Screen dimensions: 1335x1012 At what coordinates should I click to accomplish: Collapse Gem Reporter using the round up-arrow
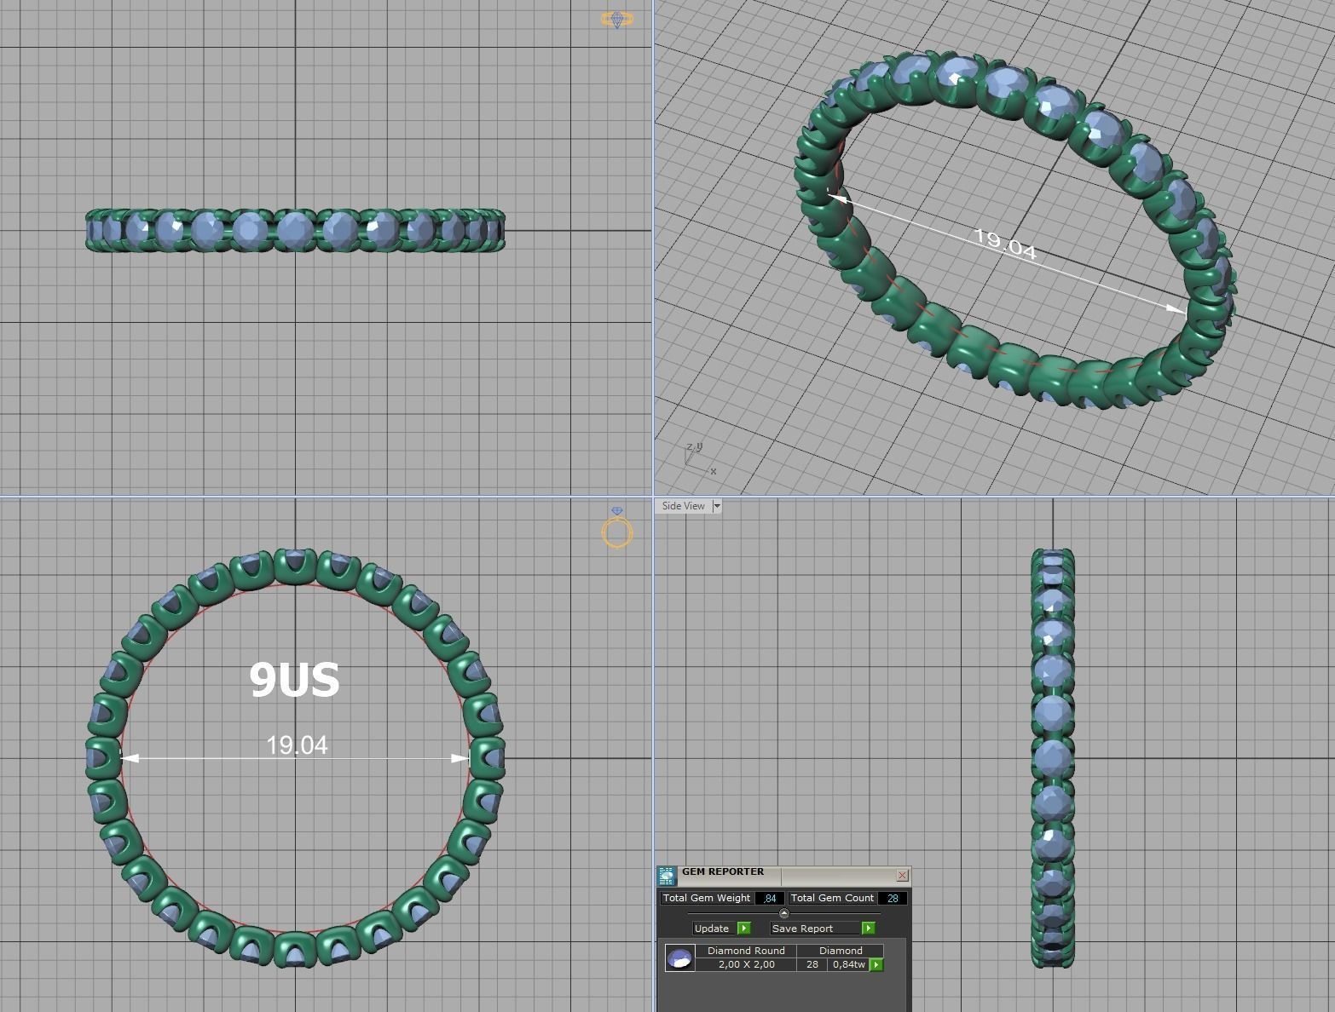(784, 913)
